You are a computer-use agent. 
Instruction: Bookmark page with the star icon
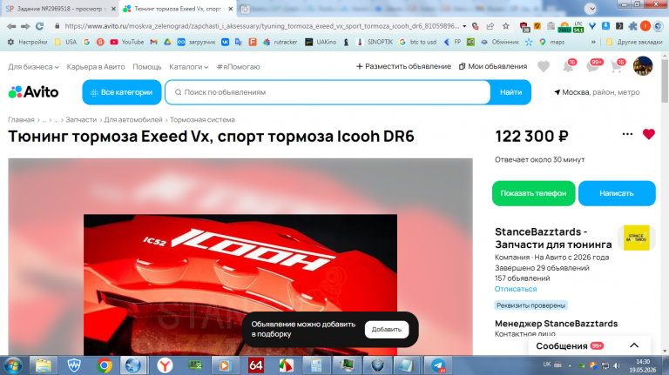(x=505, y=26)
